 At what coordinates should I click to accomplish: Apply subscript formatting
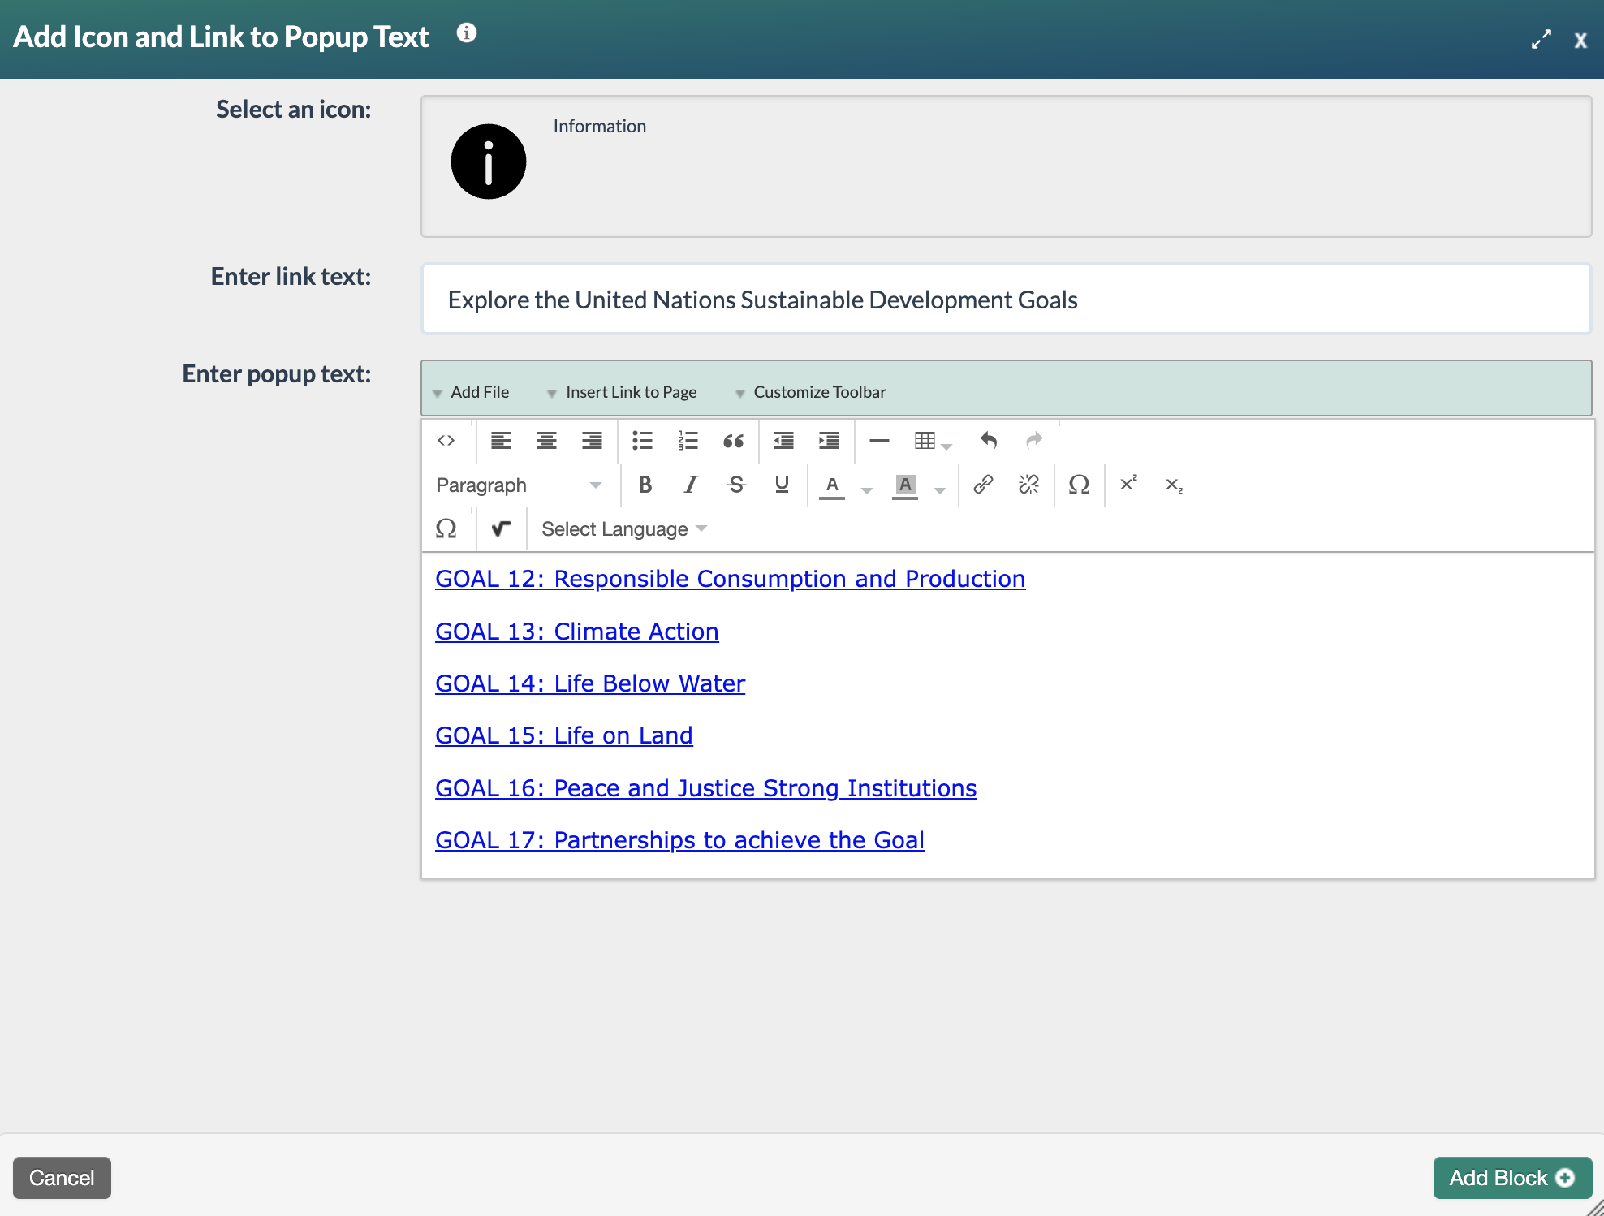click(x=1175, y=485)
